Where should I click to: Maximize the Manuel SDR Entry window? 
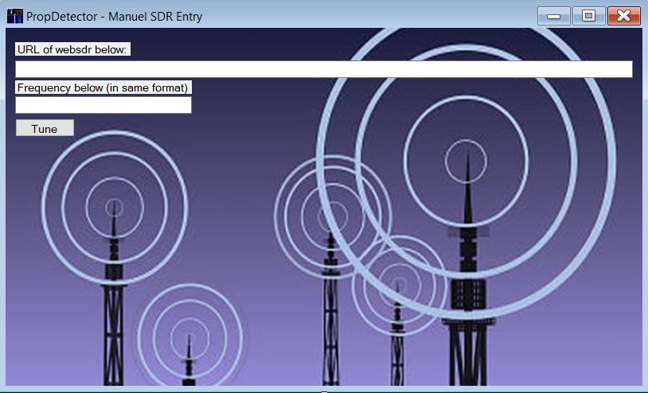tap(588, 16)
